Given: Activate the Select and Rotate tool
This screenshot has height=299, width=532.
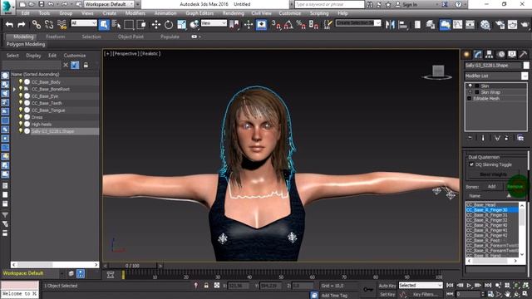Looking at the screenshot, I should tap(169, 24).
